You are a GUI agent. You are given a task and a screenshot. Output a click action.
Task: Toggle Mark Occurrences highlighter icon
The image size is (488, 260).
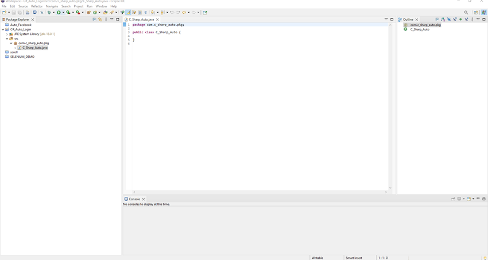pos(128,13)
